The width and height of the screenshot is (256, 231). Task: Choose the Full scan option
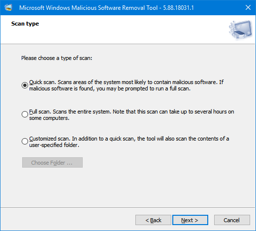pyautogui.click(x=25, y=114)
